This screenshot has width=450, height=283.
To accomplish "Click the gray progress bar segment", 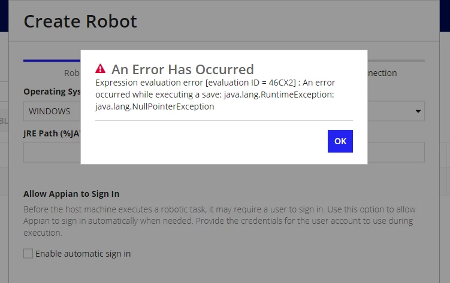I will 396,60.
